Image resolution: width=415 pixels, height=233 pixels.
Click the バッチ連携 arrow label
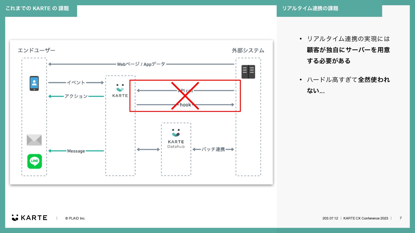point(213,149)
